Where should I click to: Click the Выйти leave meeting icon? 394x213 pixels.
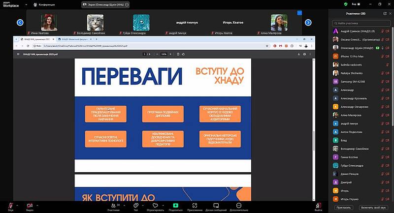[318, 206]
